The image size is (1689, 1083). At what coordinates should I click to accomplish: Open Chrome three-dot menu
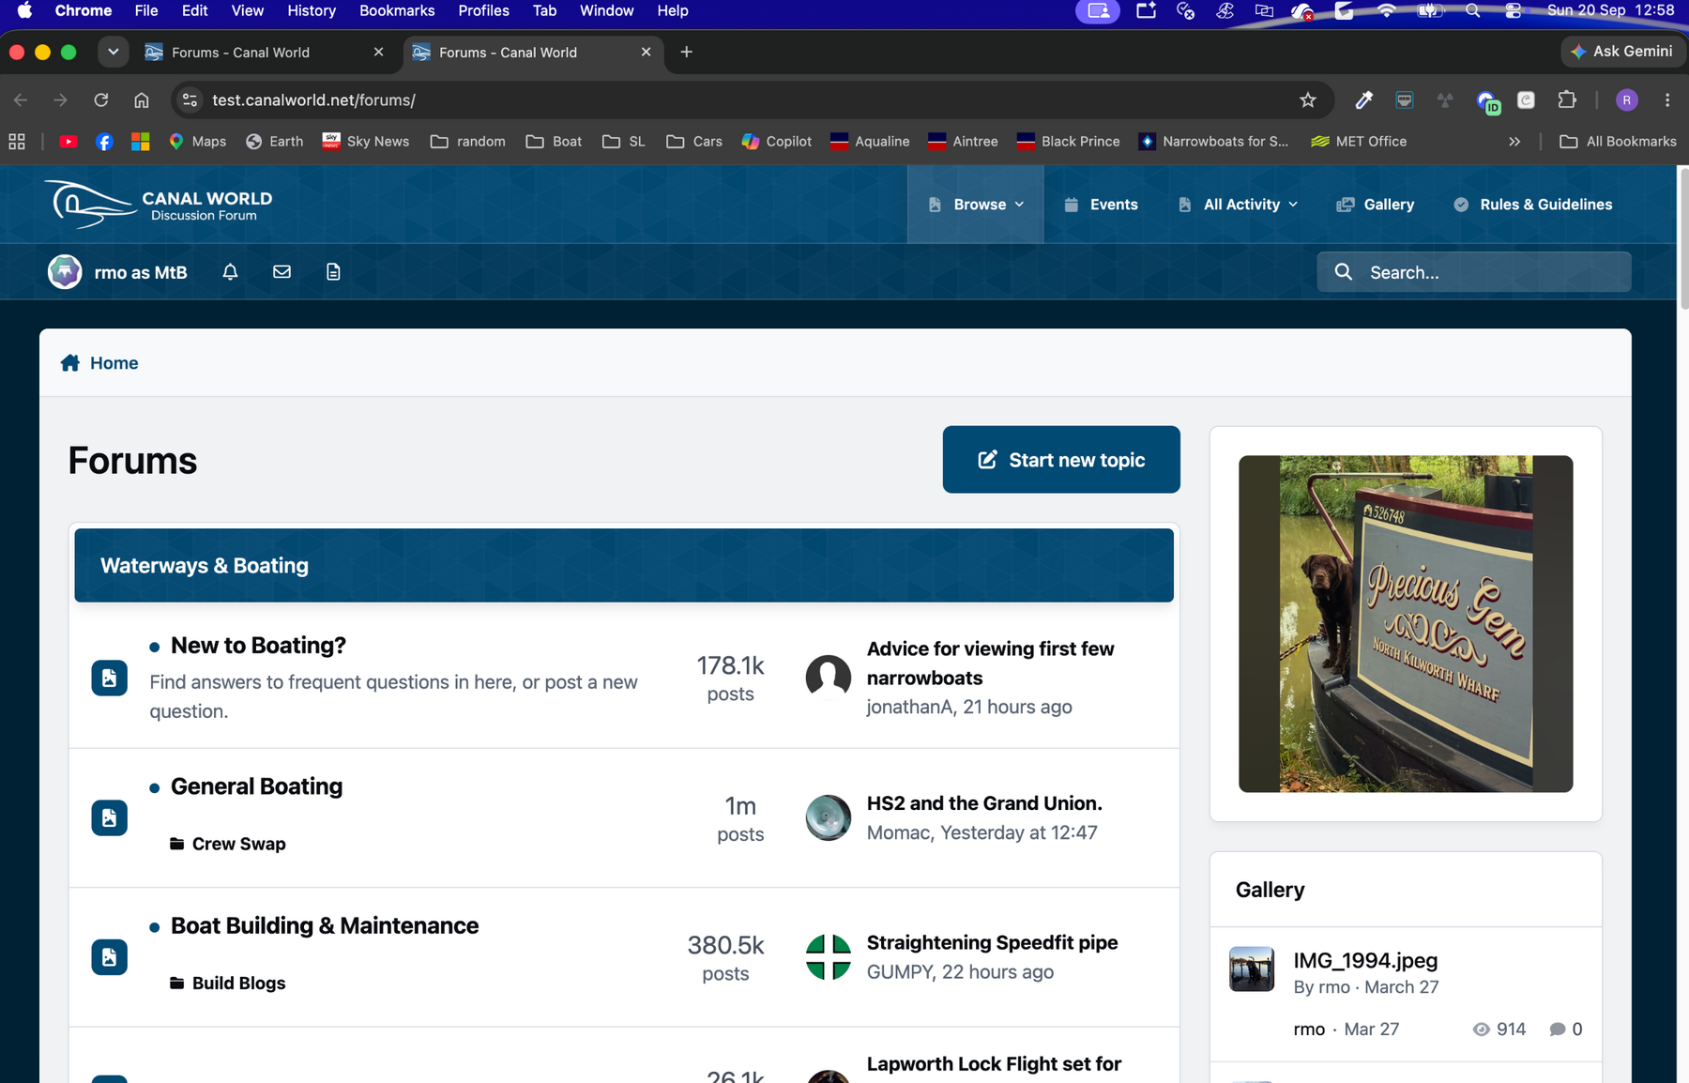[x=1667, y=100]
